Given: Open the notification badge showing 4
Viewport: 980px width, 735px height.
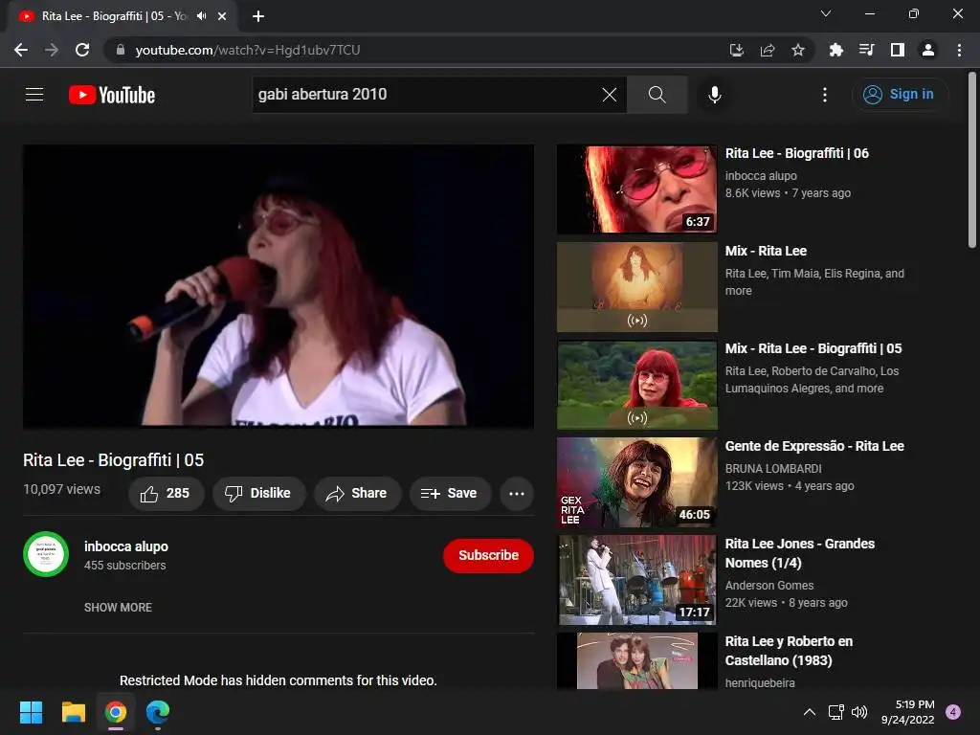Looking at the screenshot, I should pyautogui.click(x=953, y=712).
